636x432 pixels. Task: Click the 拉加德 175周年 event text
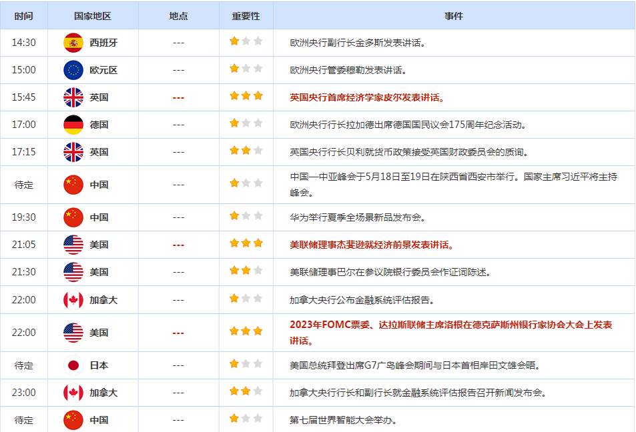[408, 125]
